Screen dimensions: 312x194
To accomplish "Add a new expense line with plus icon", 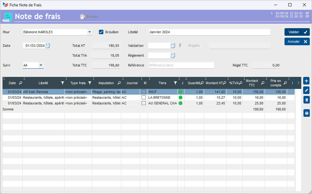I will click(306, 81).
